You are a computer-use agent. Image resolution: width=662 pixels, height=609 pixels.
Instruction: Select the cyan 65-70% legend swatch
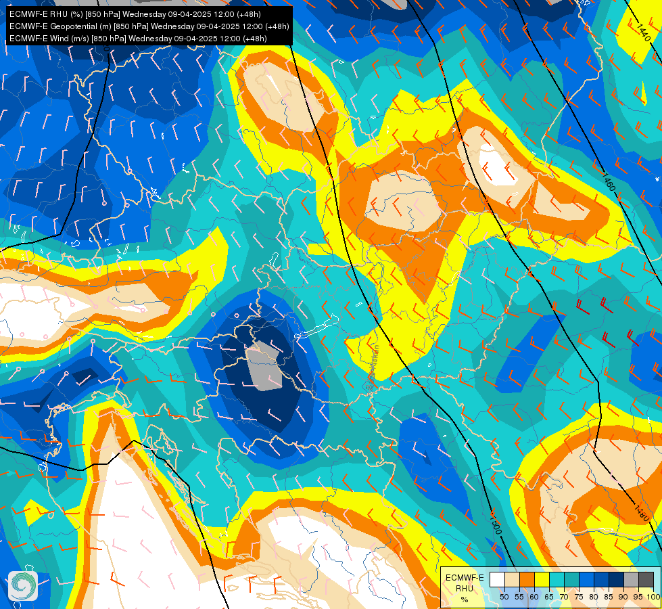point(557,579)
